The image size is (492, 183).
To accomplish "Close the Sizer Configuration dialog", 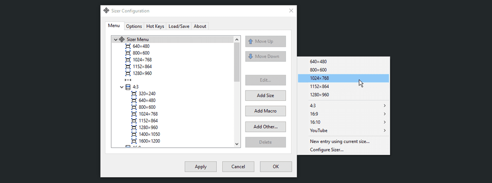I will (x=291, y=11).
